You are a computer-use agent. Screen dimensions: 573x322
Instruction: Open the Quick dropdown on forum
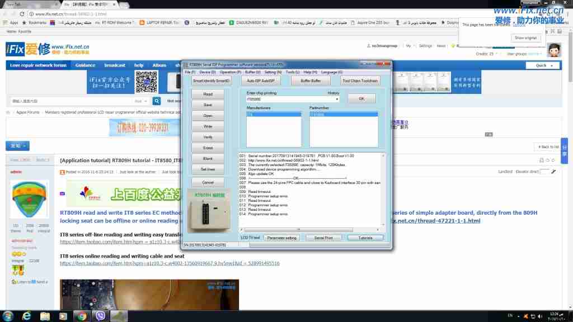[544, 65]
